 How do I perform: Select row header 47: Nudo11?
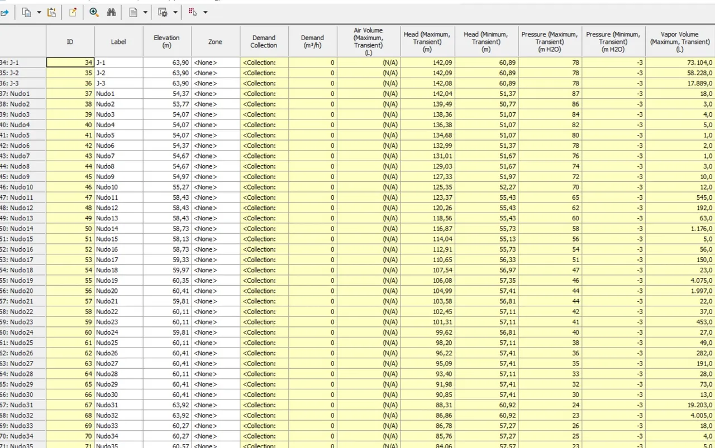pos(23,197)
